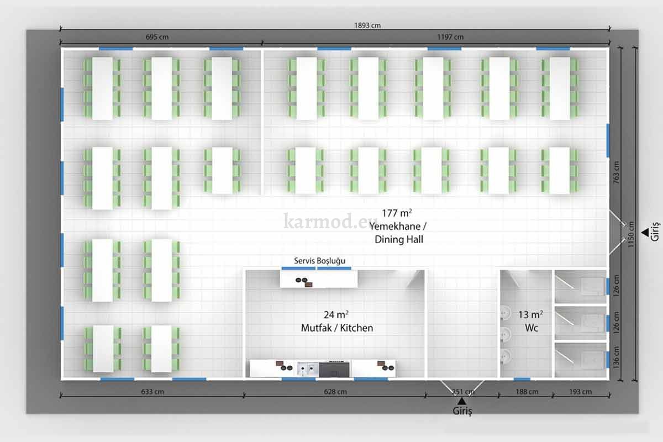Click the 628 cm dimension label
Viewport: 663px width, 442px height.
click(x=335, y=392)
